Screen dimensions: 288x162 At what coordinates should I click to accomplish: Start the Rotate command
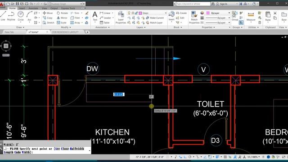coord(62,13)
